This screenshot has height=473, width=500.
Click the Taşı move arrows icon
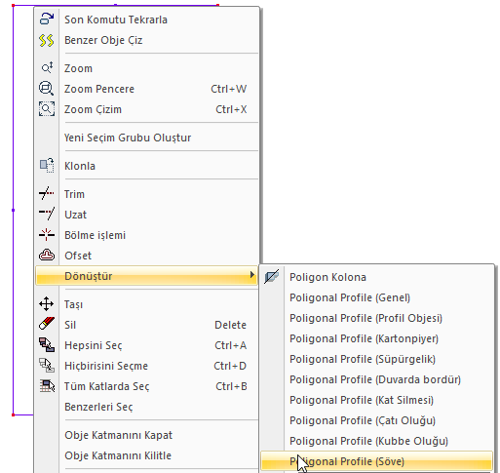tap(47, 304)
